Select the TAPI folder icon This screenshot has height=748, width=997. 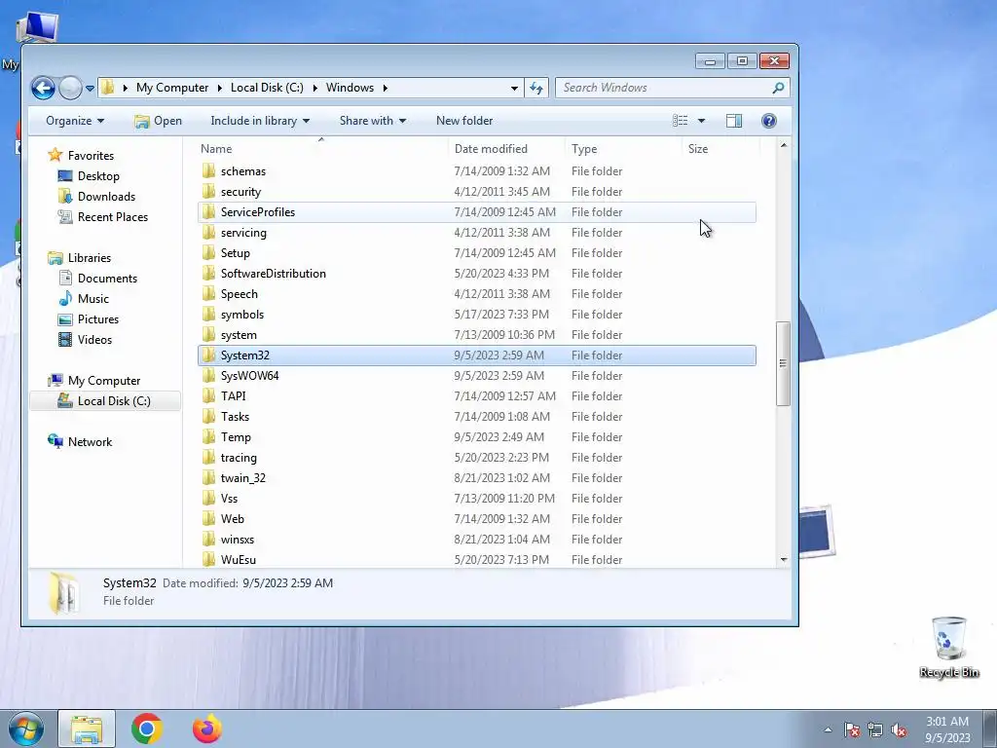[x=208, y=396]
